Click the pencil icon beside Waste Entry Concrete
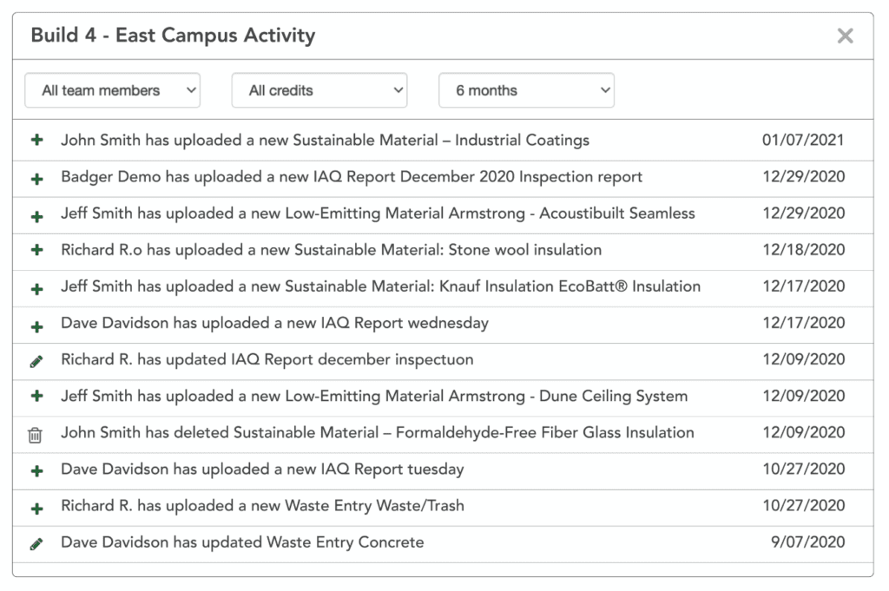This screenshot has width=889, height=591. tap(36, 544)
